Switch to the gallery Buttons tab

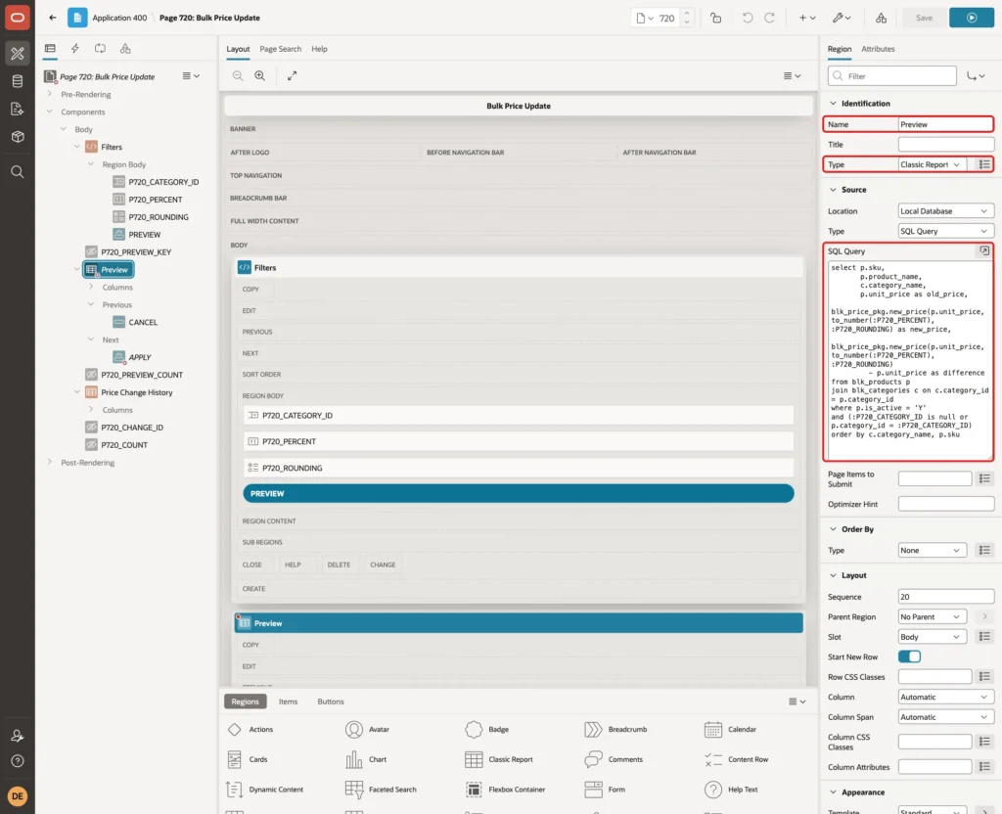331,701
